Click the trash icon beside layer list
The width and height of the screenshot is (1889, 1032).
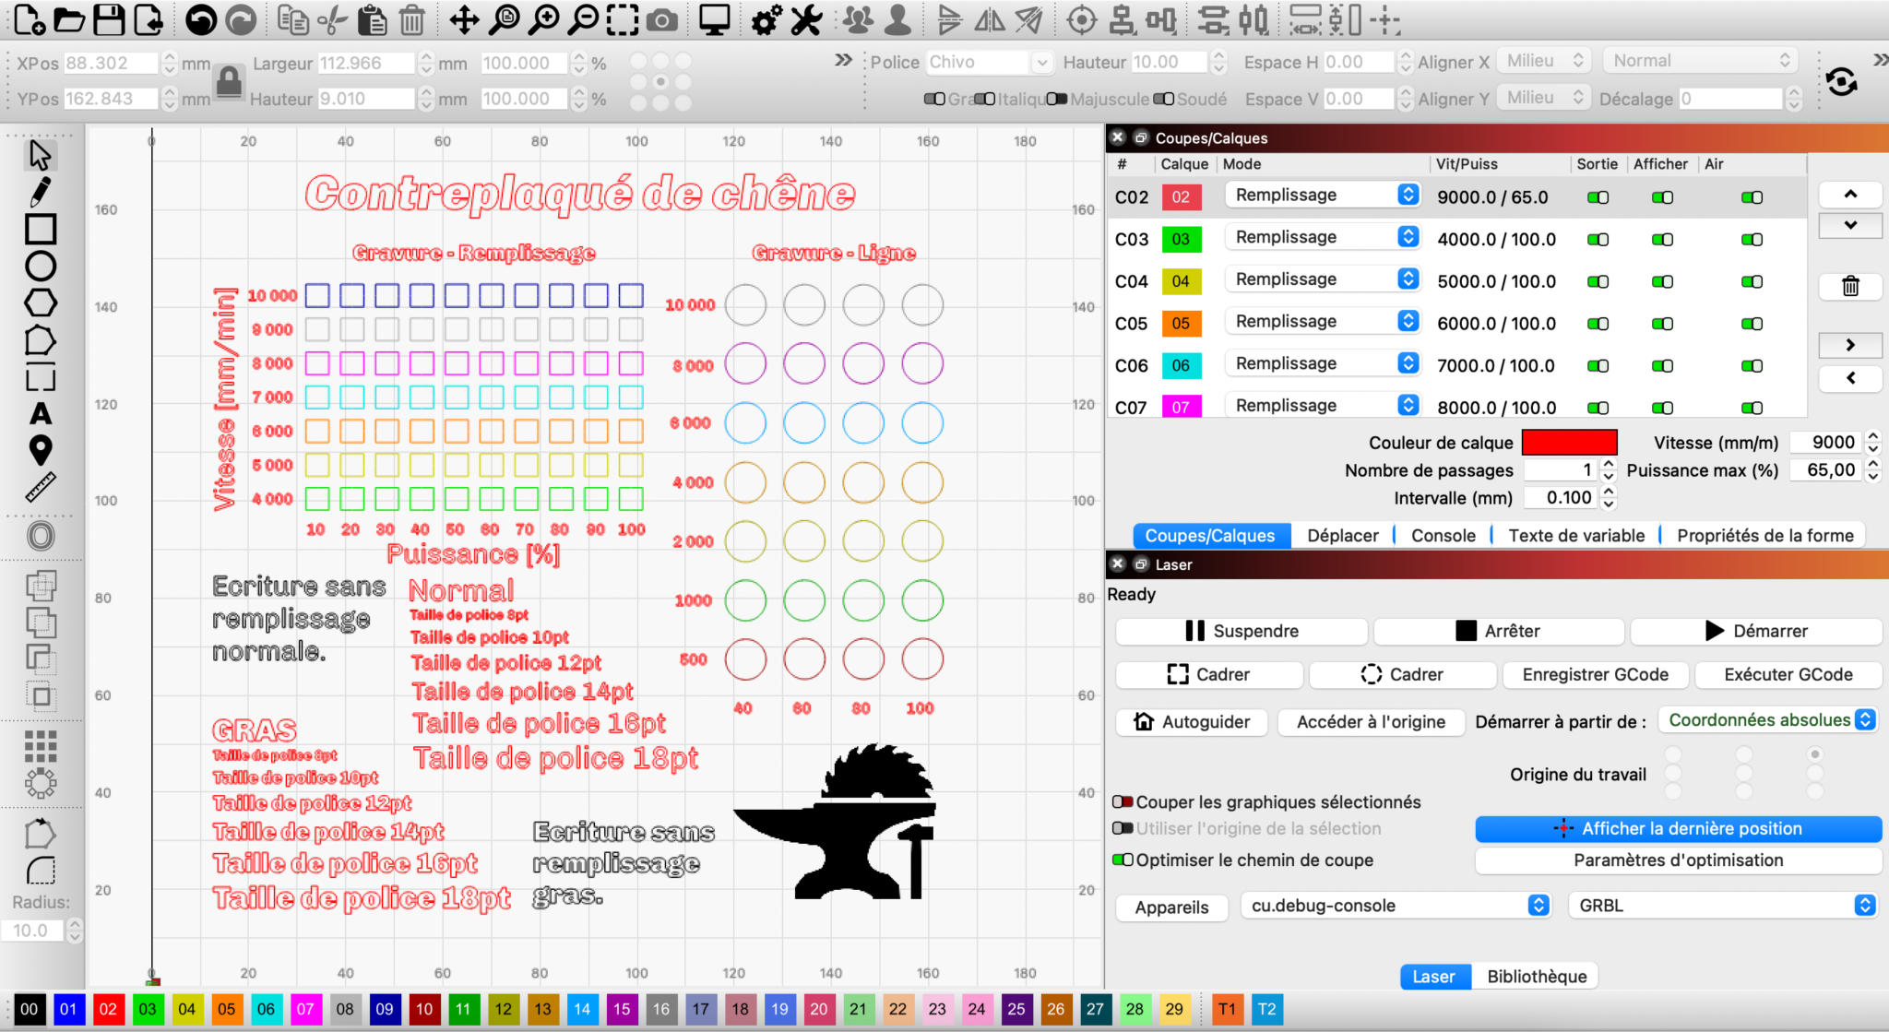click(x=1849, y=286)
